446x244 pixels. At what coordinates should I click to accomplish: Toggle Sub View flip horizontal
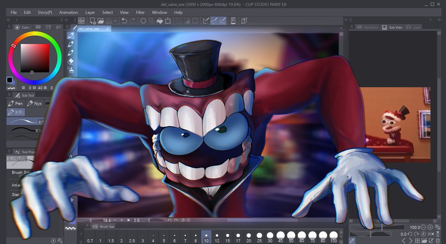pyautogui.click(x=431, y=234)
